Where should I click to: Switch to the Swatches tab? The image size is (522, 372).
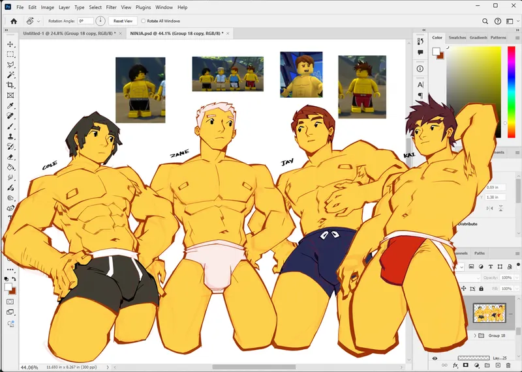[457, 38]
